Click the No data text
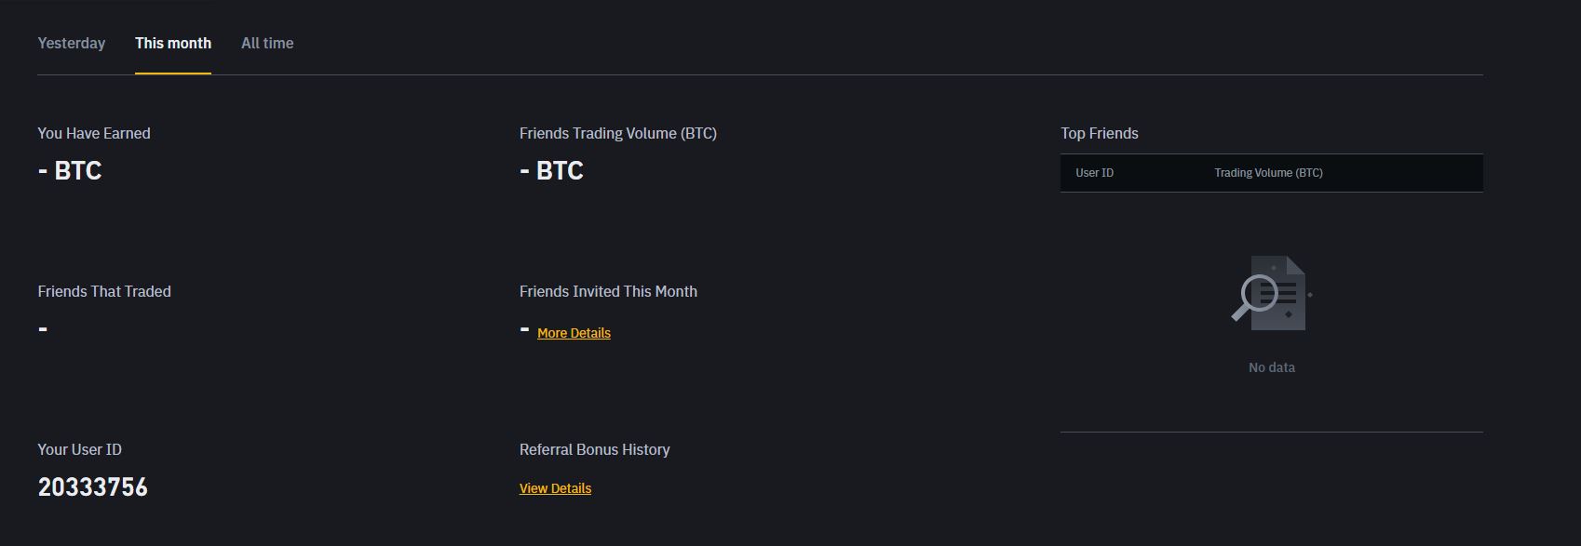 coord(1271,367)
